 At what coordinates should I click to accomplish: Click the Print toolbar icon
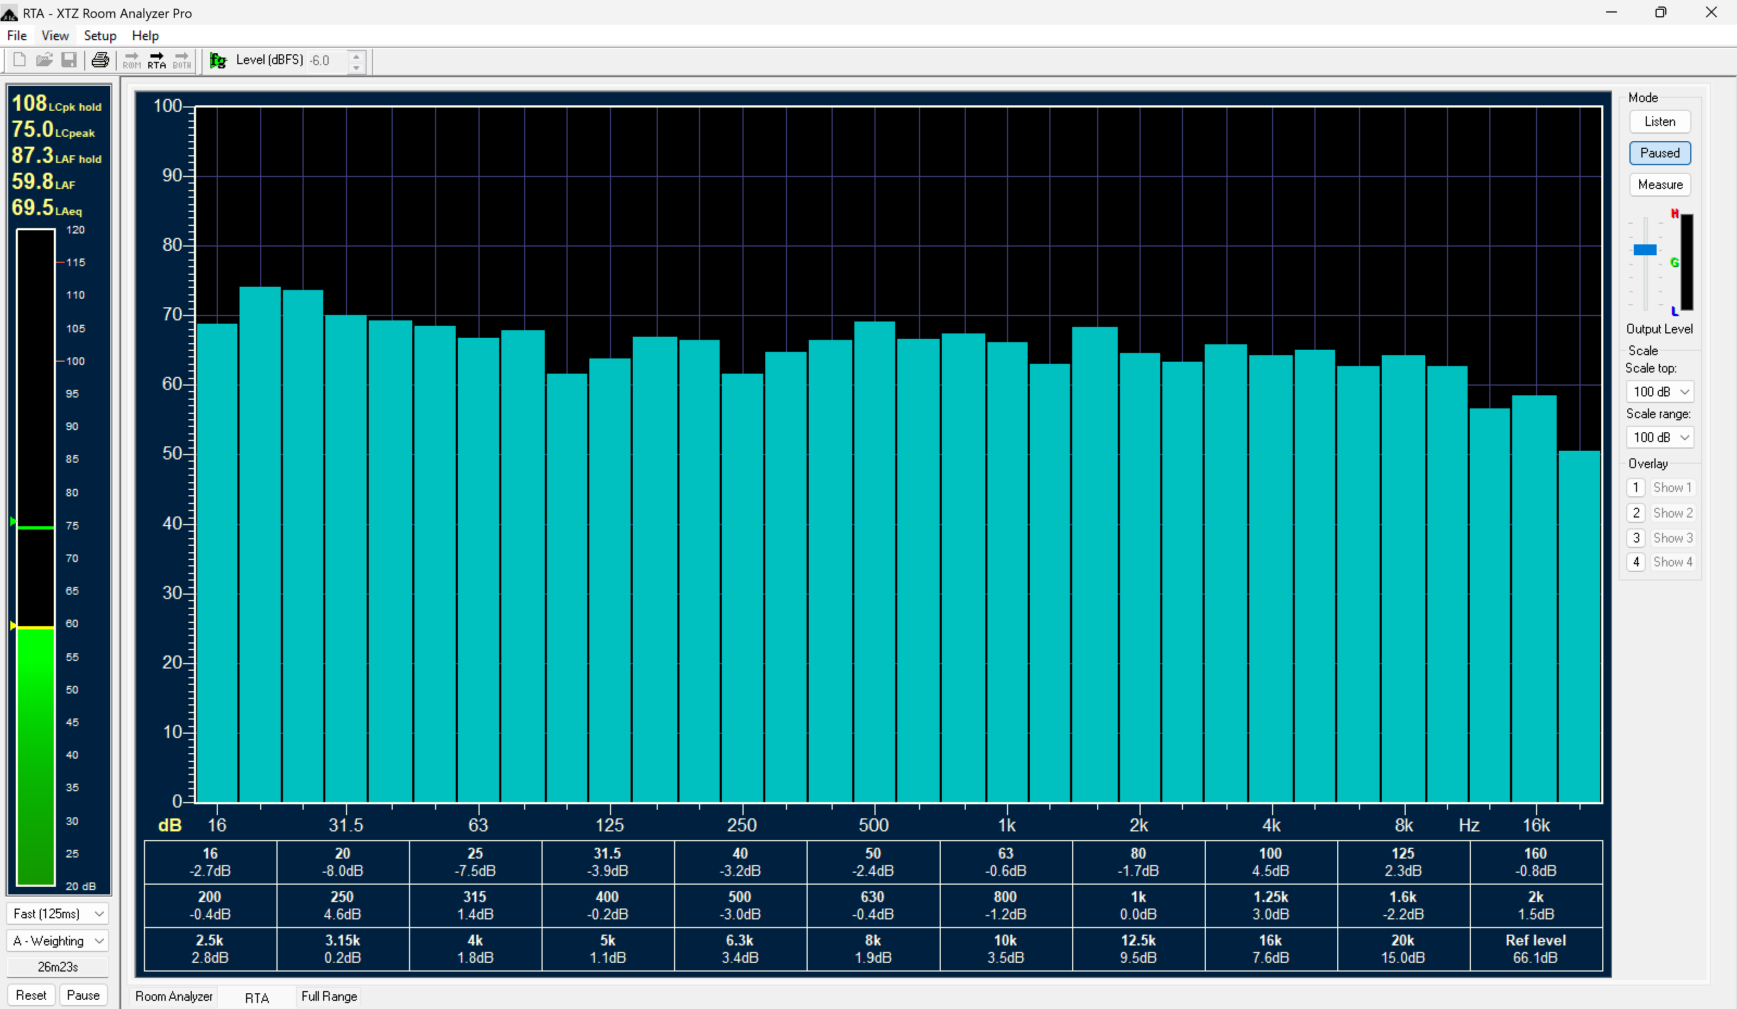100,60
